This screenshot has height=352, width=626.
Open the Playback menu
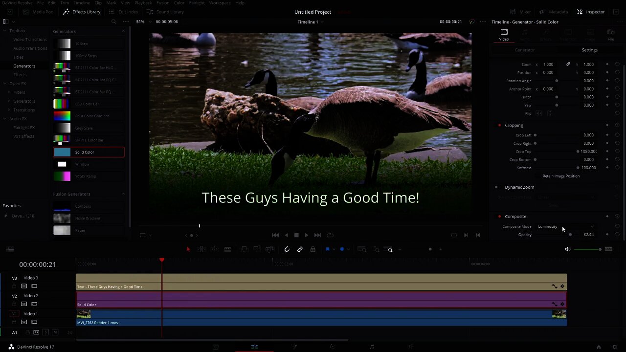pyautogui.click(x=143, y=3)
